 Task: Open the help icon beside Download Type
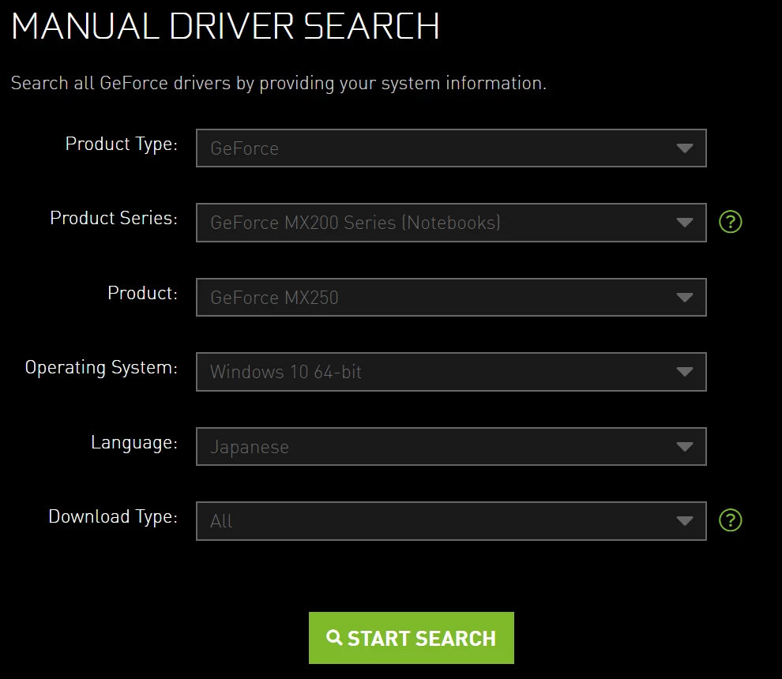point(730,520)
